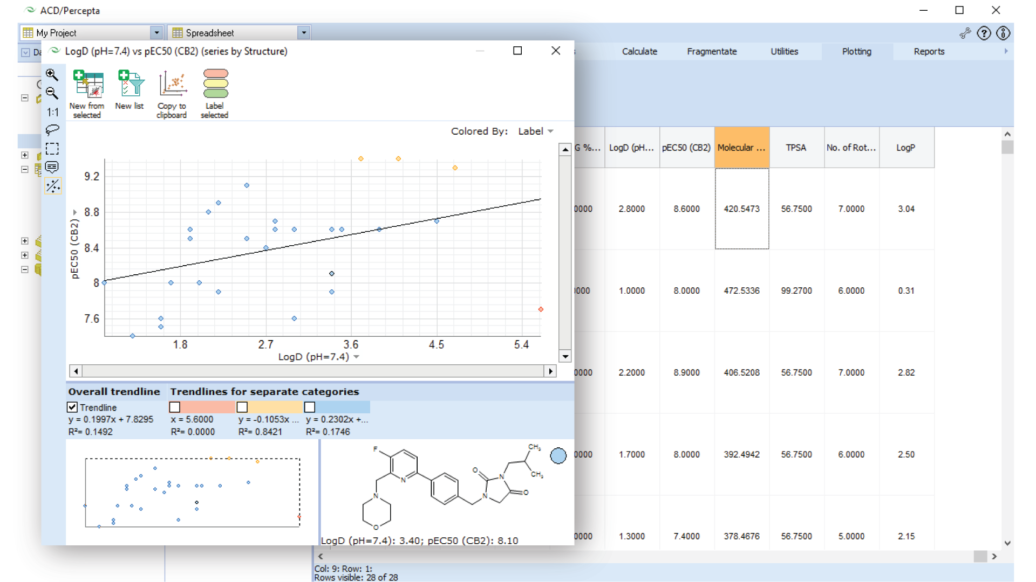Uncheck the overall Trendline checkbox
The width and height of the screenshot is (1036, 582).
(72, 407)
